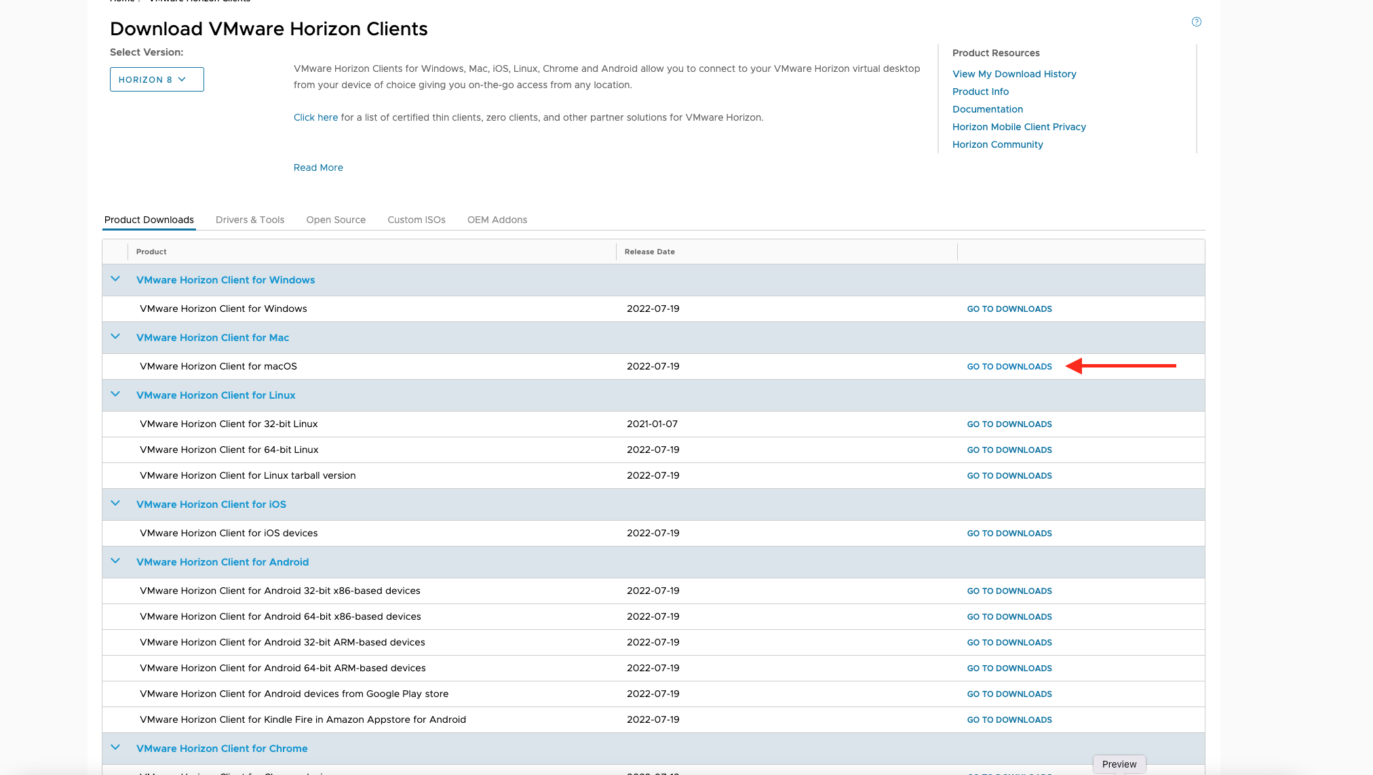The image size is (1373, 775).
Task: Expand description with Read More
Action: pos(318,167)
